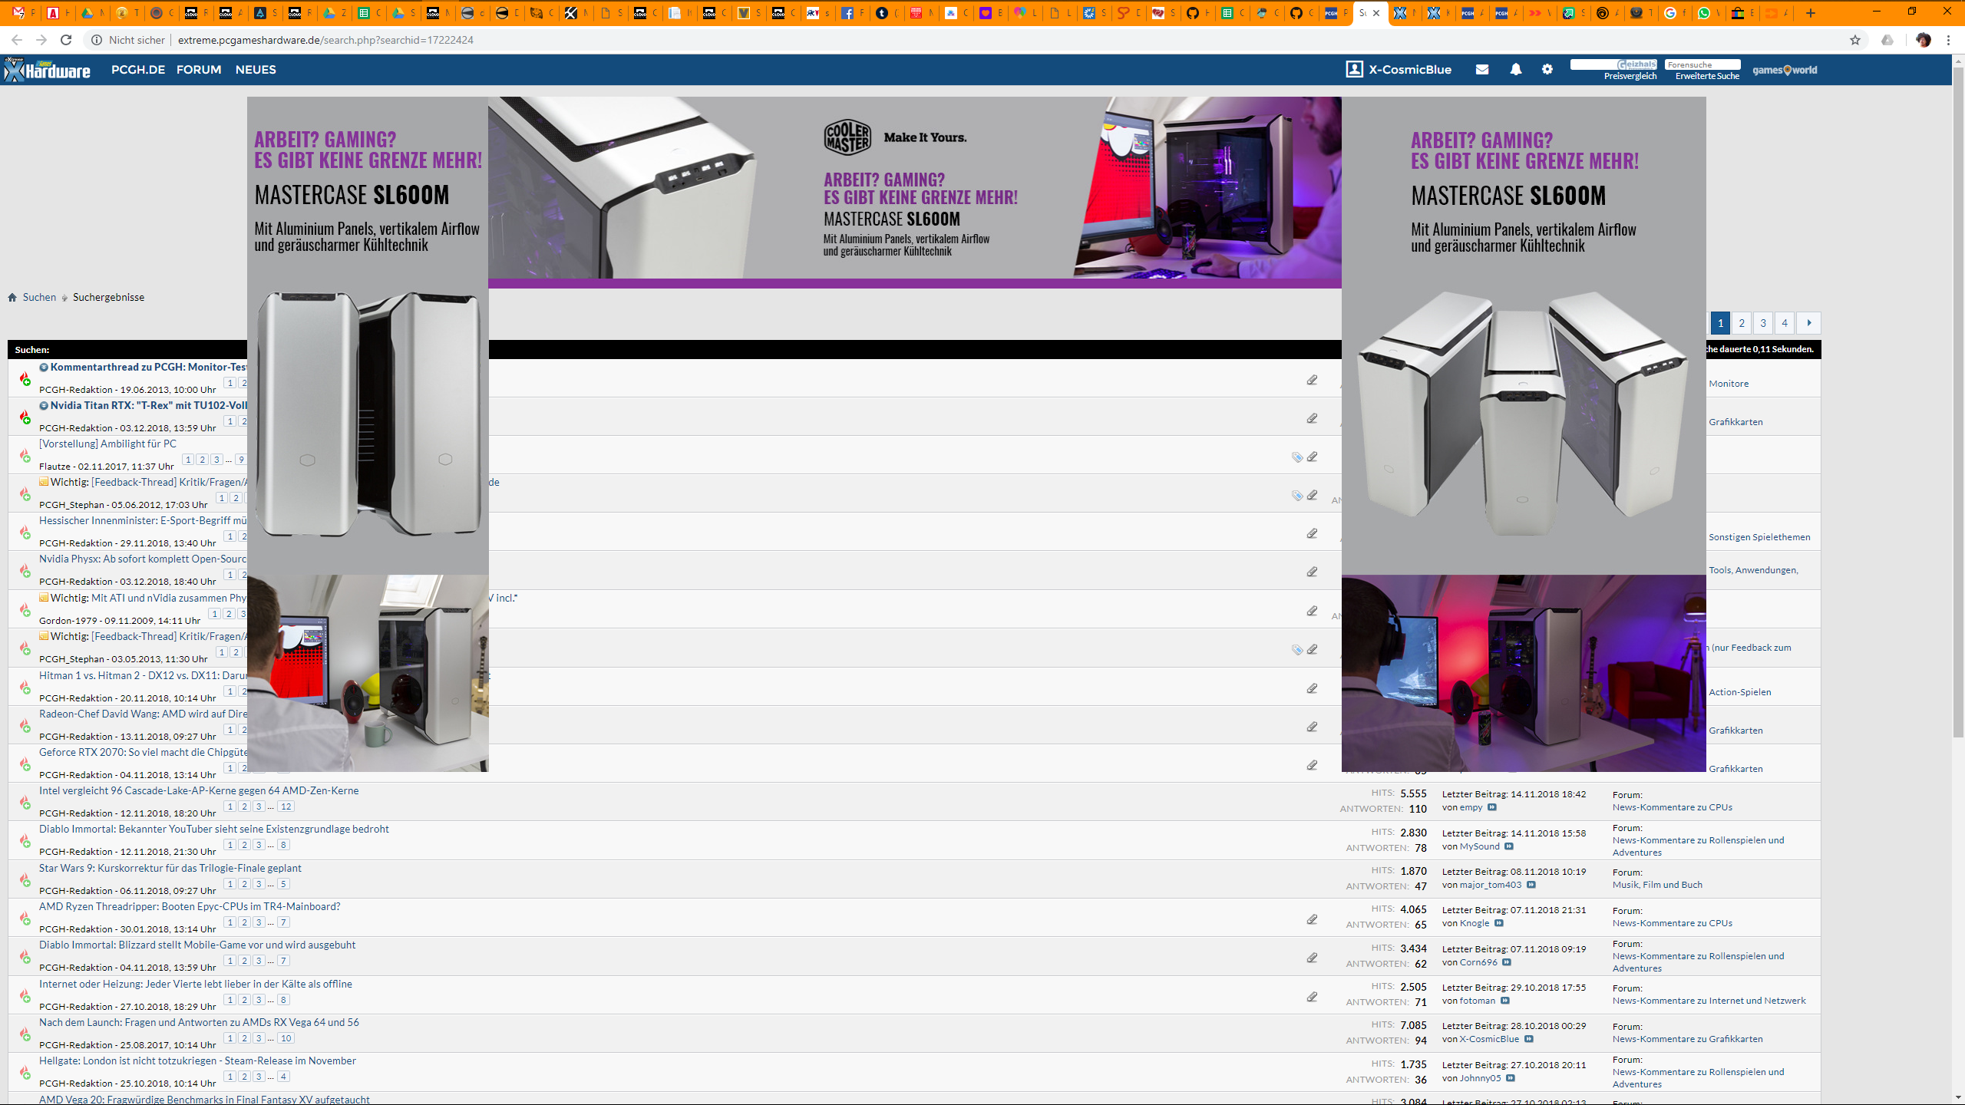Click the X-CosmicBlue username in header
Viewport: 1965px width, 1105px height.
pos(1410,69)
